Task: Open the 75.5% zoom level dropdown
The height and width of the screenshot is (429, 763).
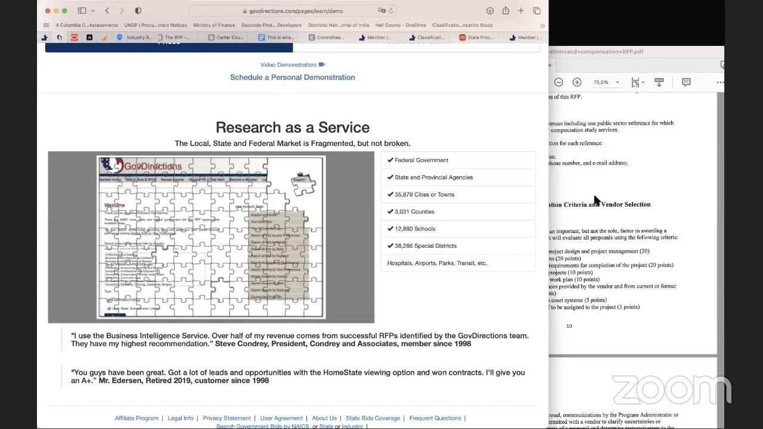Action: pos(606,82)
